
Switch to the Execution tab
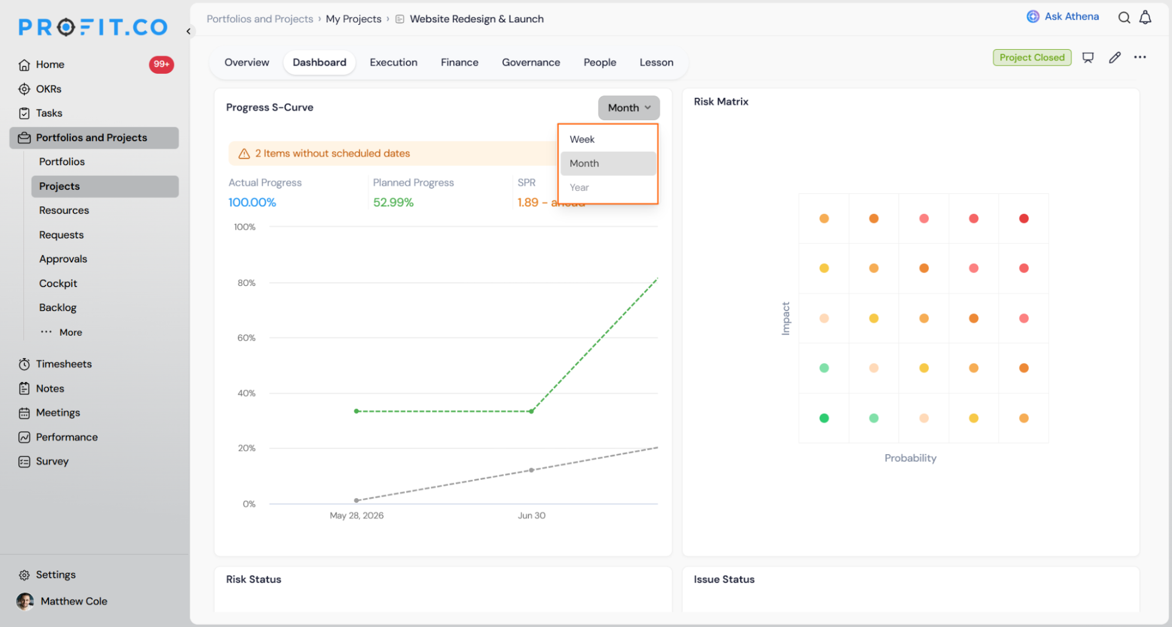[x=393, y=62]
